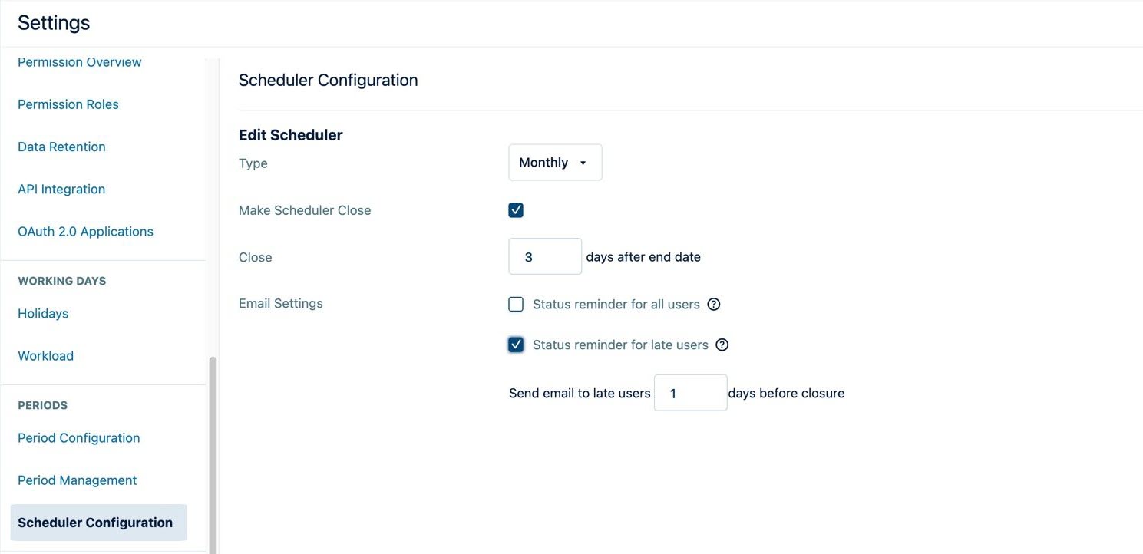Open help tooltip for Status reminder for late users
Viewport: 1143px width, 554px height.
722,345
